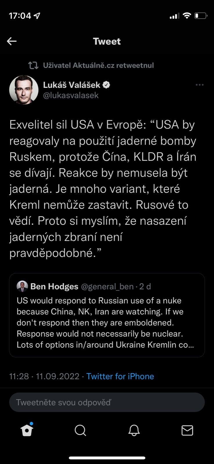The image size is (214, 464).
Task: Tap the verified badge next to Lukáš Valášek
Action: point(106,85)
